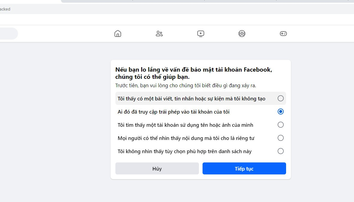Choose 'Tôi tìm thấy một tài khoản sử dụng tên hoặc ảnh của mình'
The width and height of the screenshot is (354, 202).
point(280,124)
